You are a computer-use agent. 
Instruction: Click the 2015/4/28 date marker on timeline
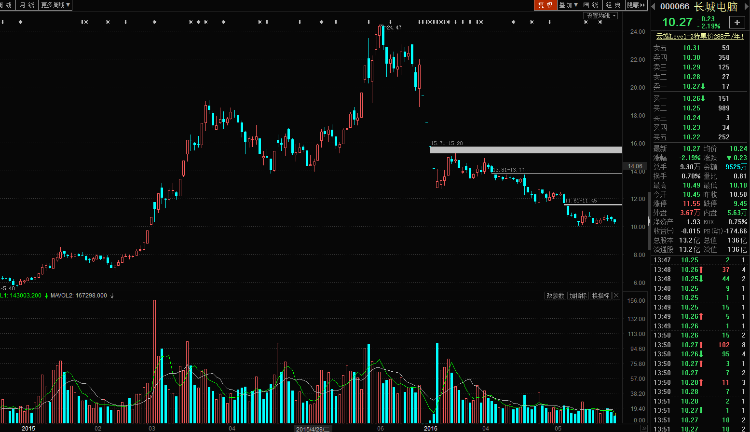click(x=313, y=429)
